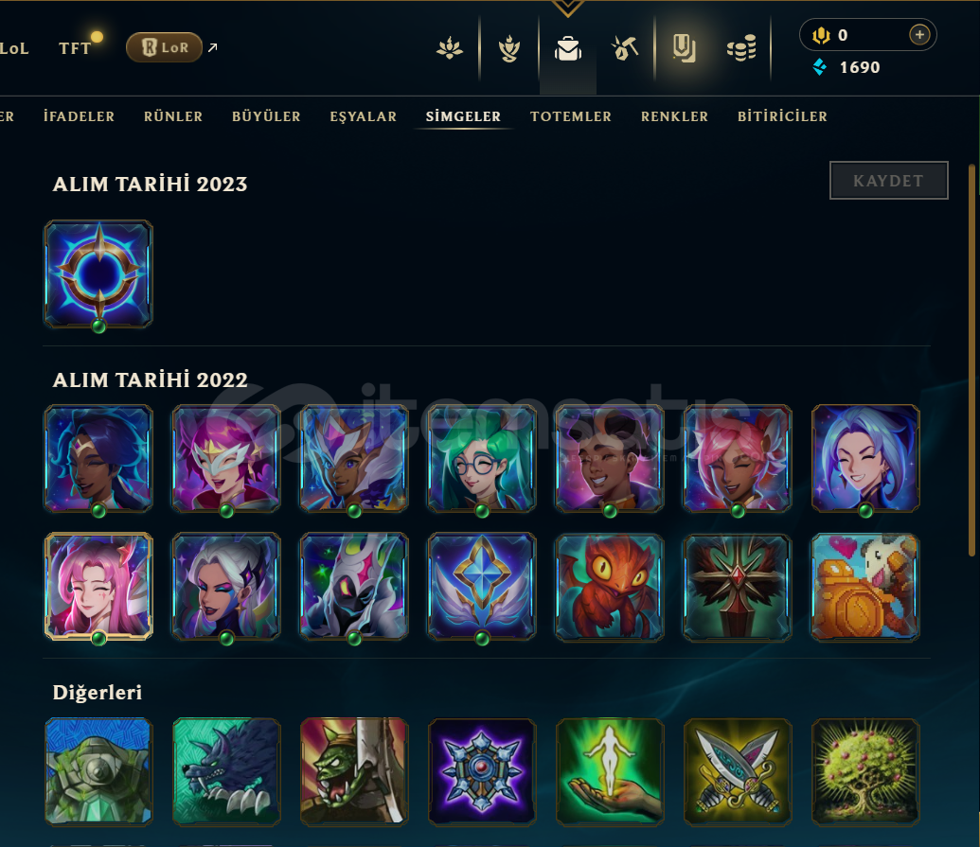Switch to the TFT mode tab

[x=75, y=48]
